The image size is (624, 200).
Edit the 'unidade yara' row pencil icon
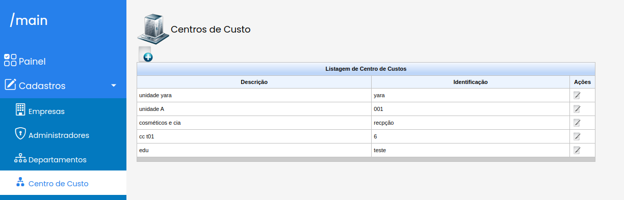(577, 95)
